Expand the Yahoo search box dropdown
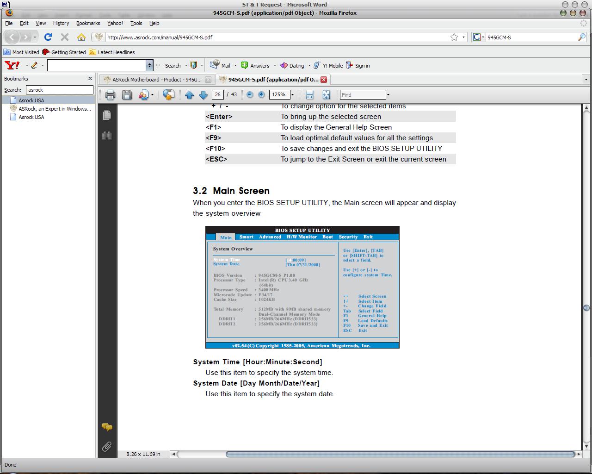 (149, 65)
